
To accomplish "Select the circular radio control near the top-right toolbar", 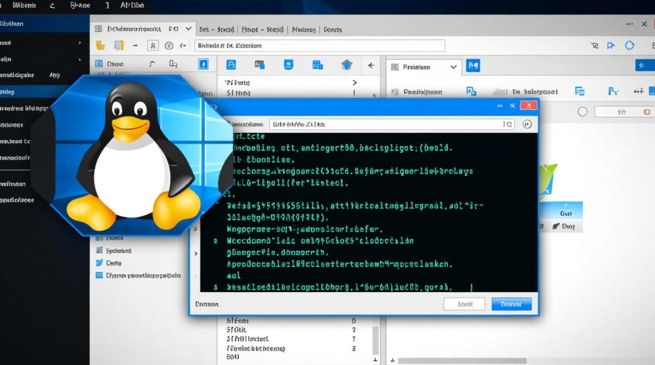I will pos(582,111).
